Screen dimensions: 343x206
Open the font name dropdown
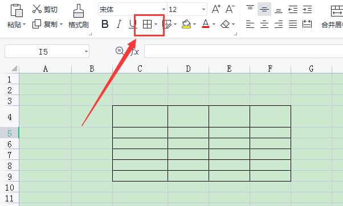[x=164, y=10]
